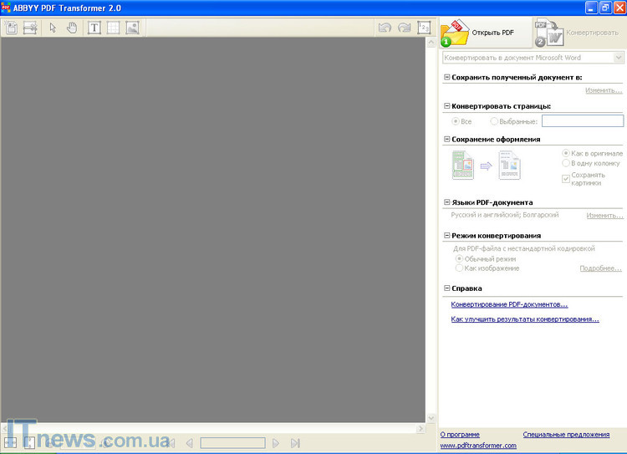Click the delete all areas toolbar icon
This screenshot has width=627, height=454.
point(30,28)
